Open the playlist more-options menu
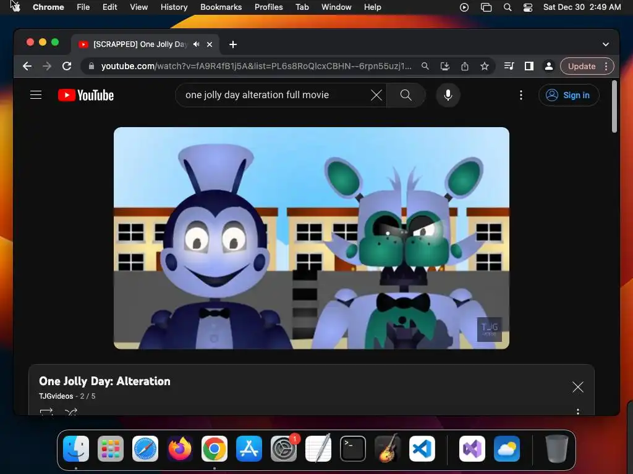 click(x=578, y=412)
